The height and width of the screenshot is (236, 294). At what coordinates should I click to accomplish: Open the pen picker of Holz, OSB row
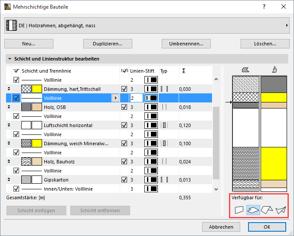[x=151, y=107]
